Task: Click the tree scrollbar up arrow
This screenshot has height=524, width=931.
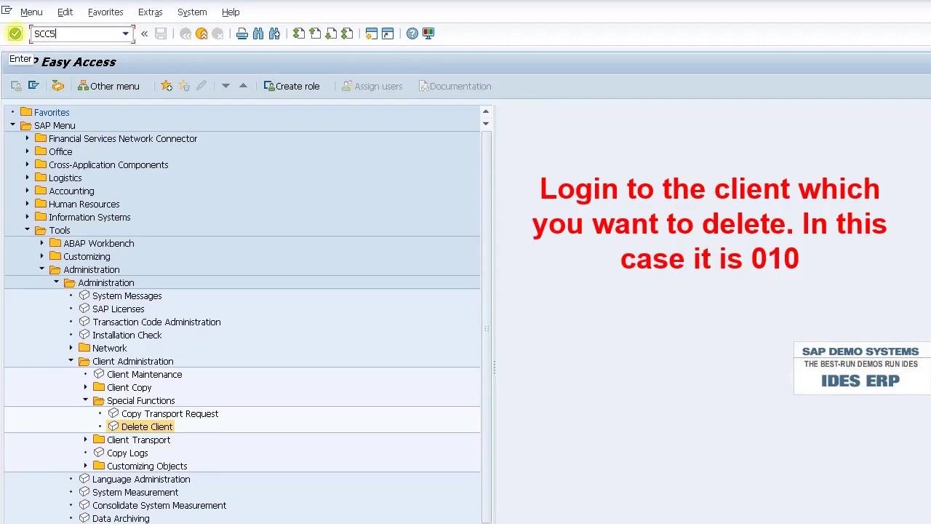Action: tap(486, 112)
